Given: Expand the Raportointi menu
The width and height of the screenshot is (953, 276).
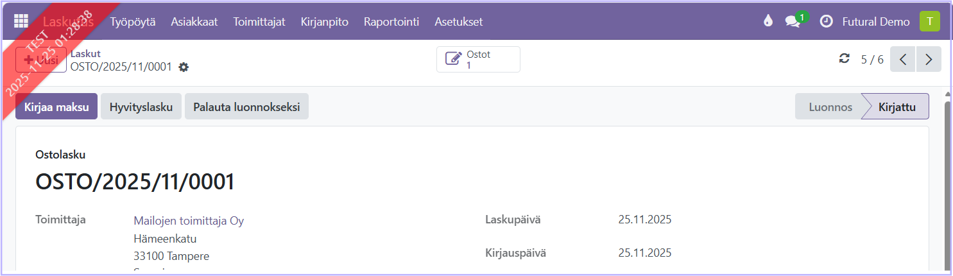Looking at the screenshot, I should click(391, 22).
